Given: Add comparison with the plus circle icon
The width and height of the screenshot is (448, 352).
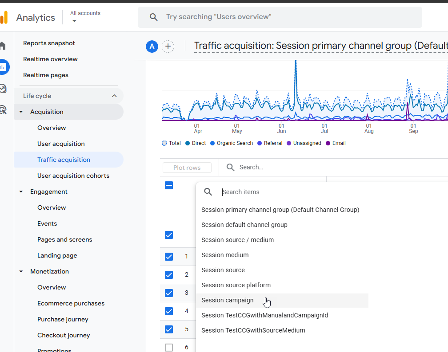Looking at the screenshot, I should [168, 47].
